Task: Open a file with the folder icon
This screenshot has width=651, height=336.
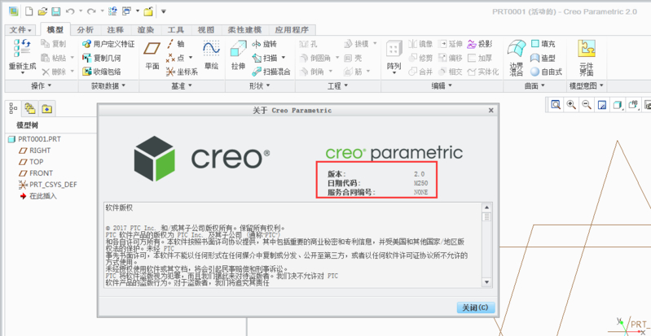Action: pyautogui.click(x=42, y=11)
